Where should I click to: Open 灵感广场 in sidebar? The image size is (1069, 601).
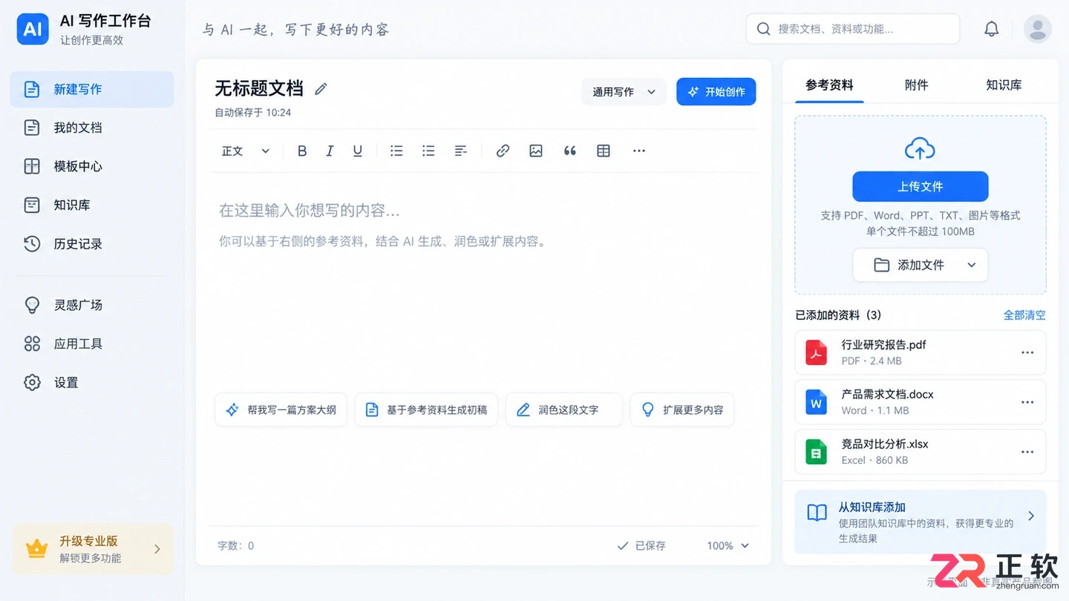click(x=92, y=305)
